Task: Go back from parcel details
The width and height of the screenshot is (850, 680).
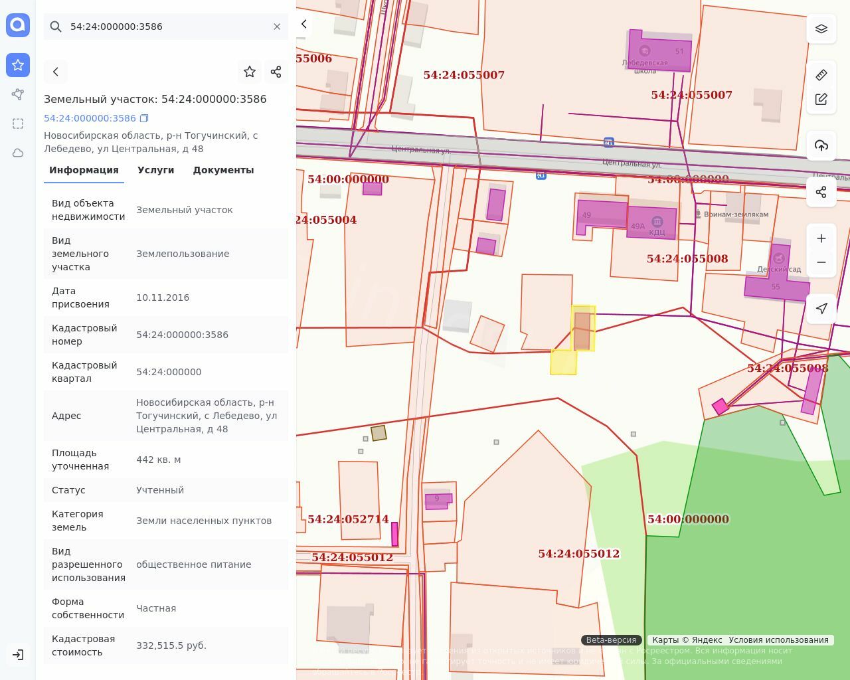Action: click(56, 72)
